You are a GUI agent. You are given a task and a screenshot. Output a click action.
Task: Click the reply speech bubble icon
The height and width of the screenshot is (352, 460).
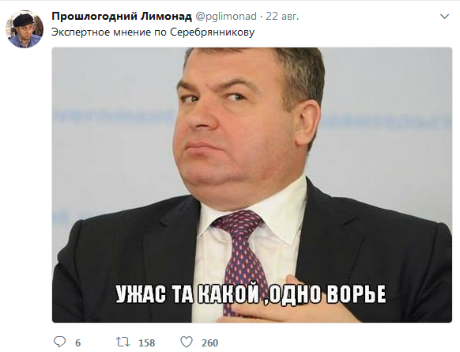[60, 342]
